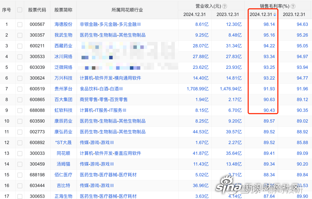Image resolution: width=312 pixels, height=199 pixels.
Task: Open stock link 同花顺
Action: pos(63,153)
